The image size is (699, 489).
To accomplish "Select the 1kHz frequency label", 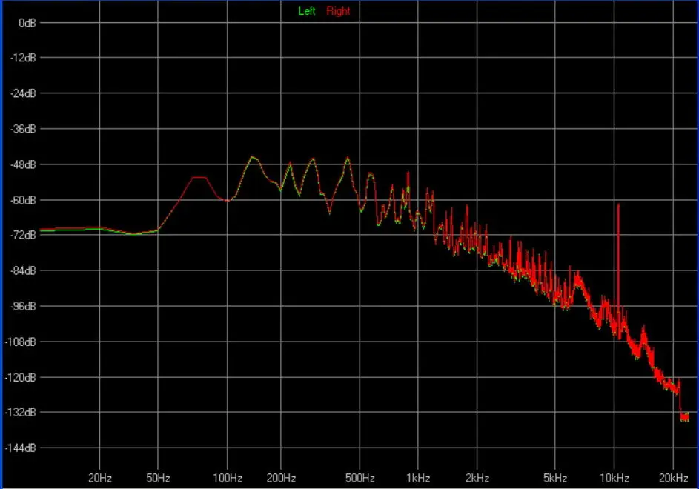I will coord(418,476).
